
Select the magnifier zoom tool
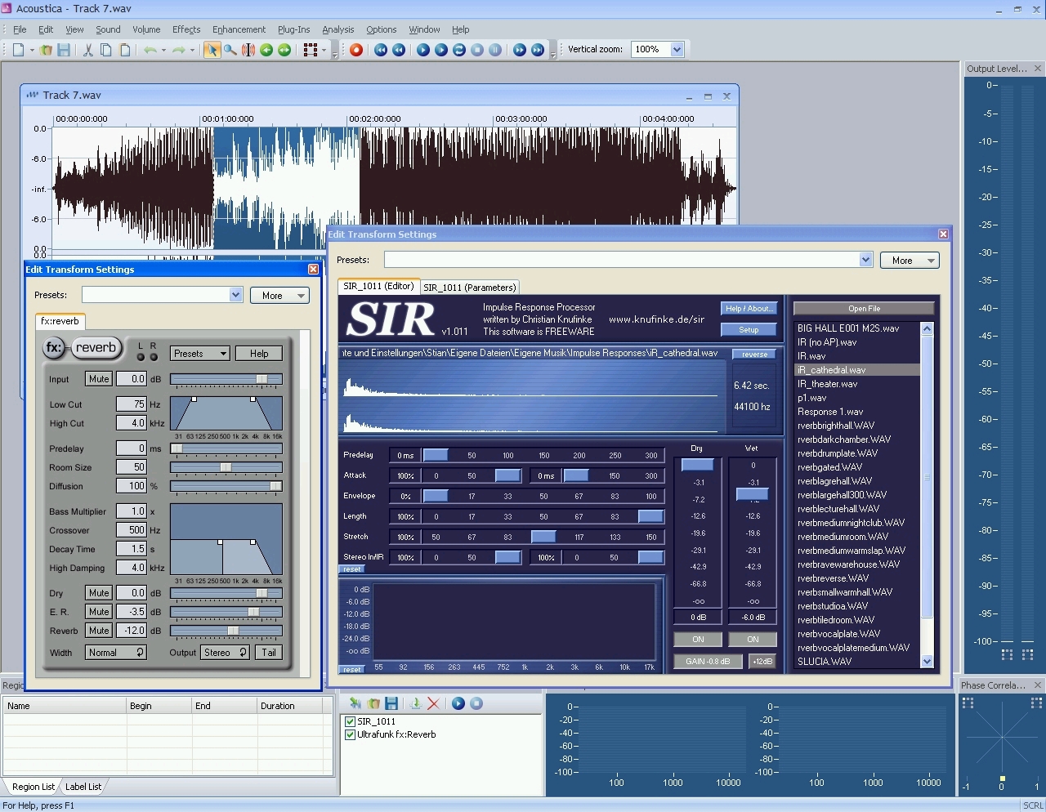[x=230, y=50]
